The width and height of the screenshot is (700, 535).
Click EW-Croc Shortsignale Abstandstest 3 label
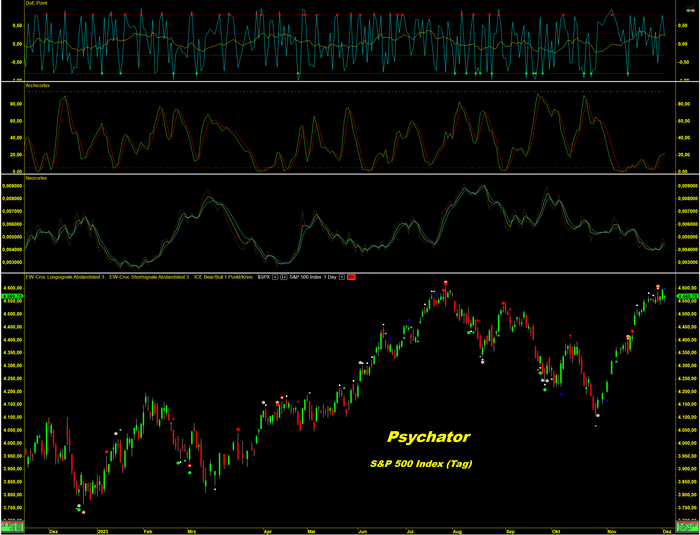coord(149,277)
